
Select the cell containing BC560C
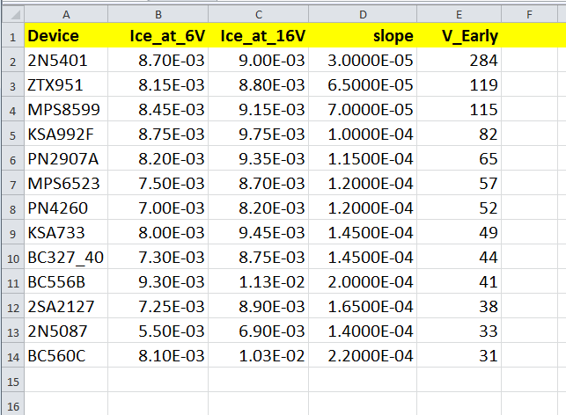pyautogui.click(x=66, y=355)
